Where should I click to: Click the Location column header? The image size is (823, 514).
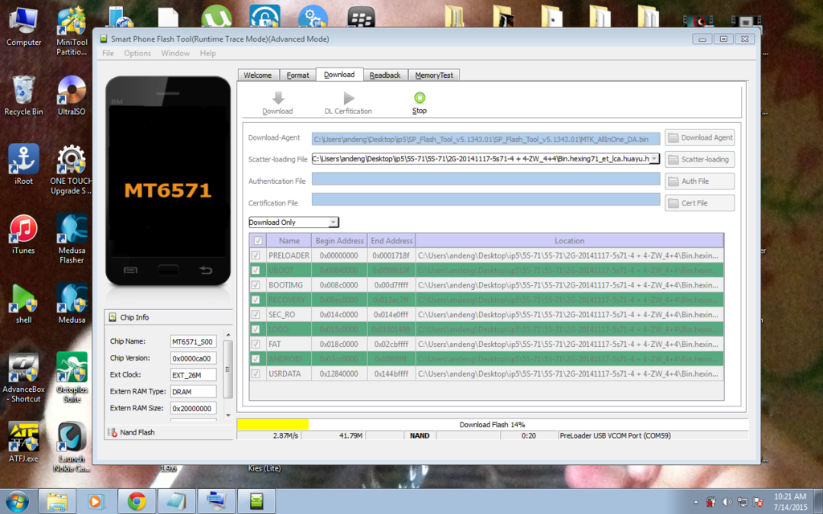coord(570,241)
